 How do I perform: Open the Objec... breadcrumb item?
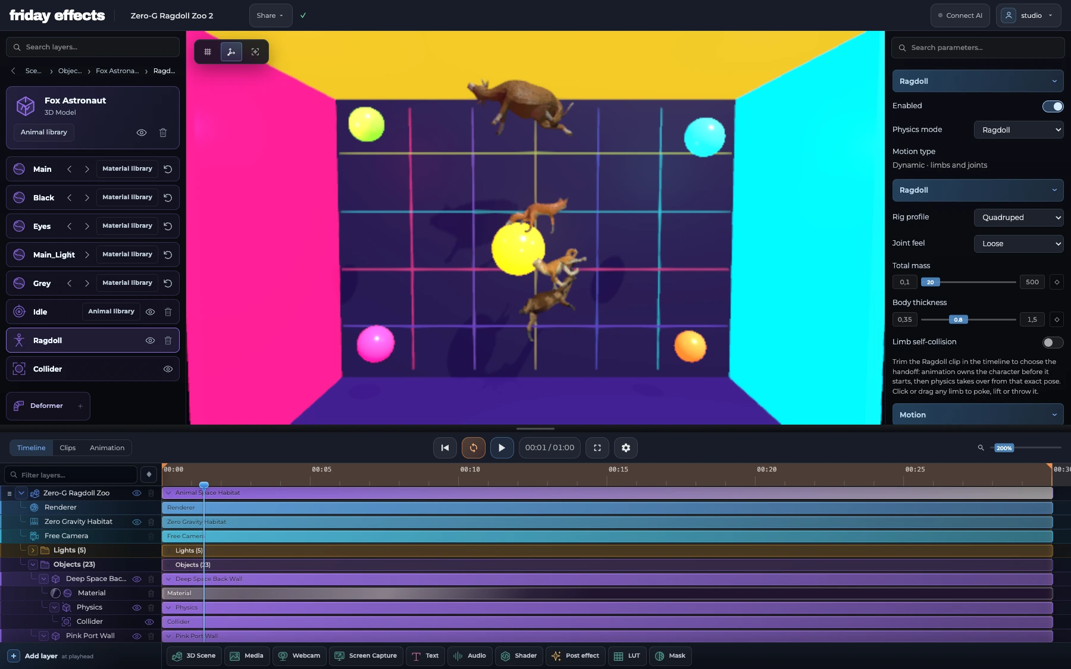[70, 71]
